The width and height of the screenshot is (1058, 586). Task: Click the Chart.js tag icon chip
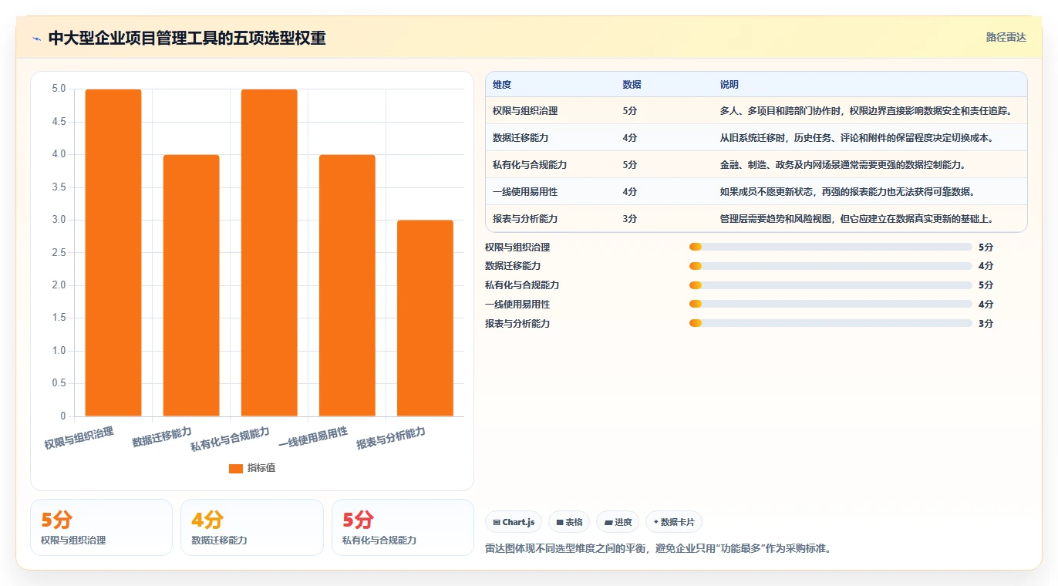[514, 522]
